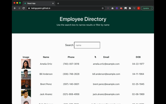
Task: Sort by the Name column header
Action: 46,57
